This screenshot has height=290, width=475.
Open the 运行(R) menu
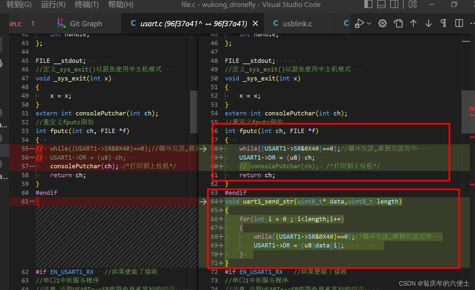53,5
